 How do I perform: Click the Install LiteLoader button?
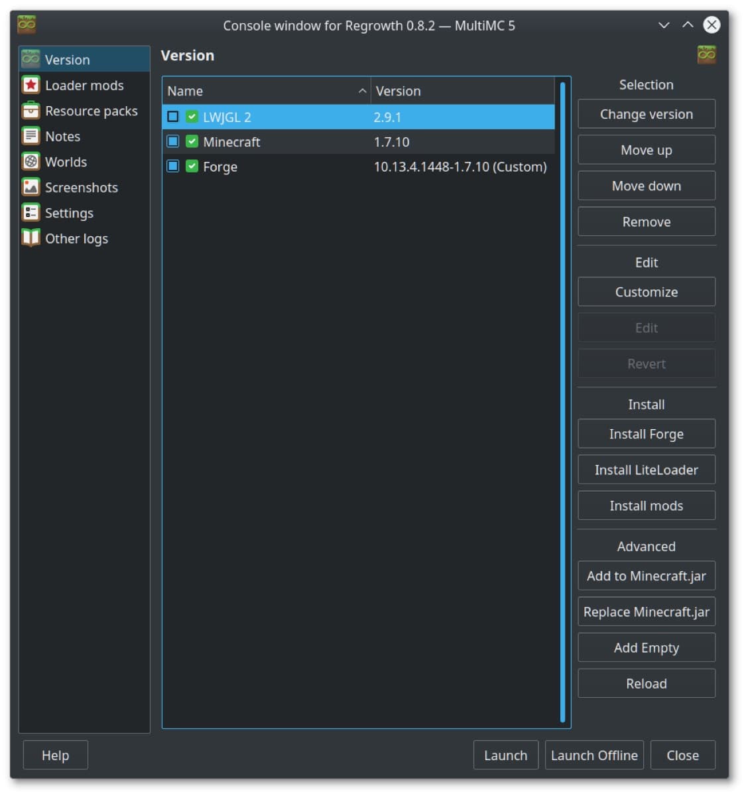click(647, 470)
